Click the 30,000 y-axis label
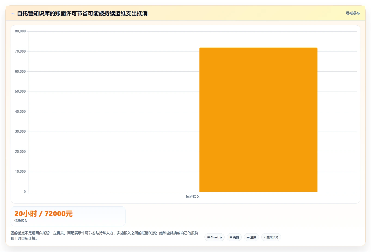 coord(20,132)
